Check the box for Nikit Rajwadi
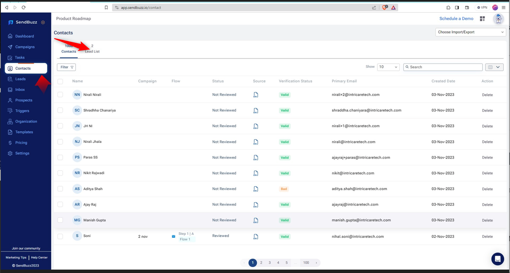The height and width of the screenshot is (273, 510). coord(60,173)
